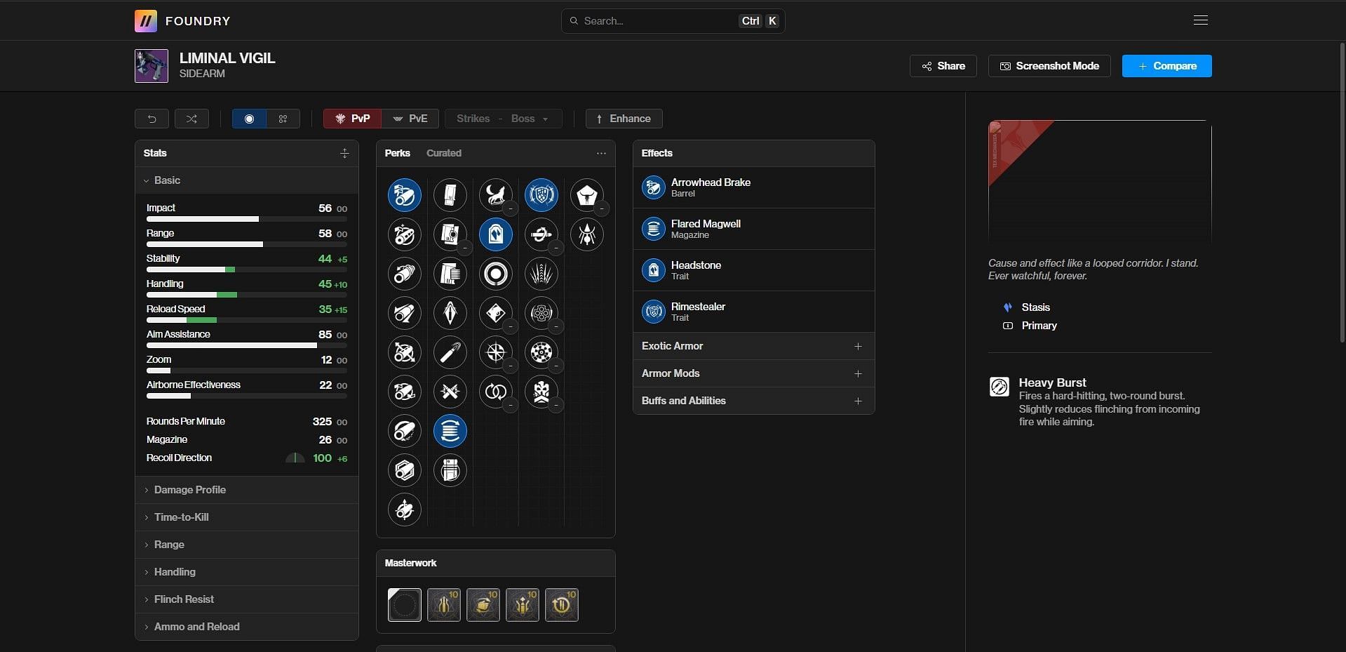Click the Foundry logo icon
Screen dimensions: 1346x652
[146, 21]
